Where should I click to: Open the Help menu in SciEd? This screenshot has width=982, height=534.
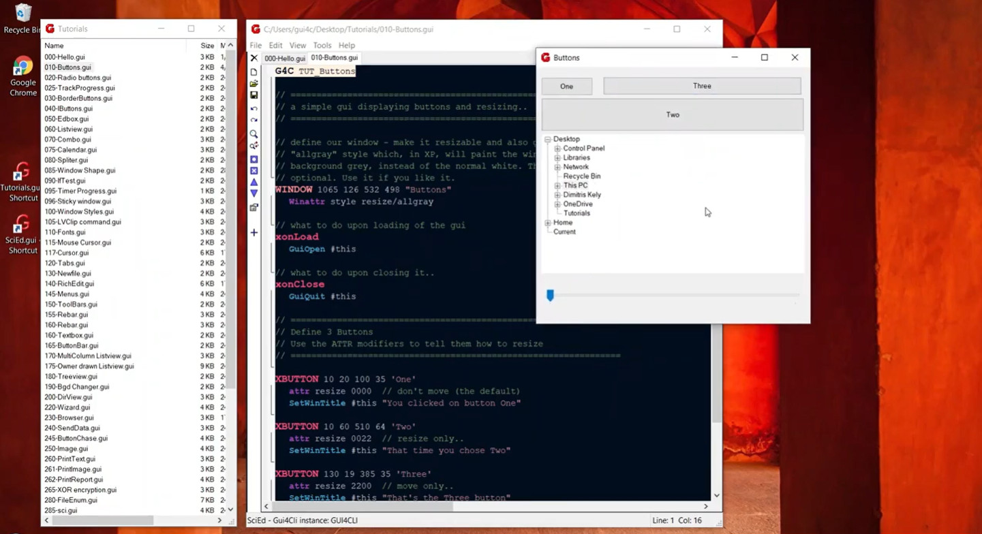click(x=347, y=46)
